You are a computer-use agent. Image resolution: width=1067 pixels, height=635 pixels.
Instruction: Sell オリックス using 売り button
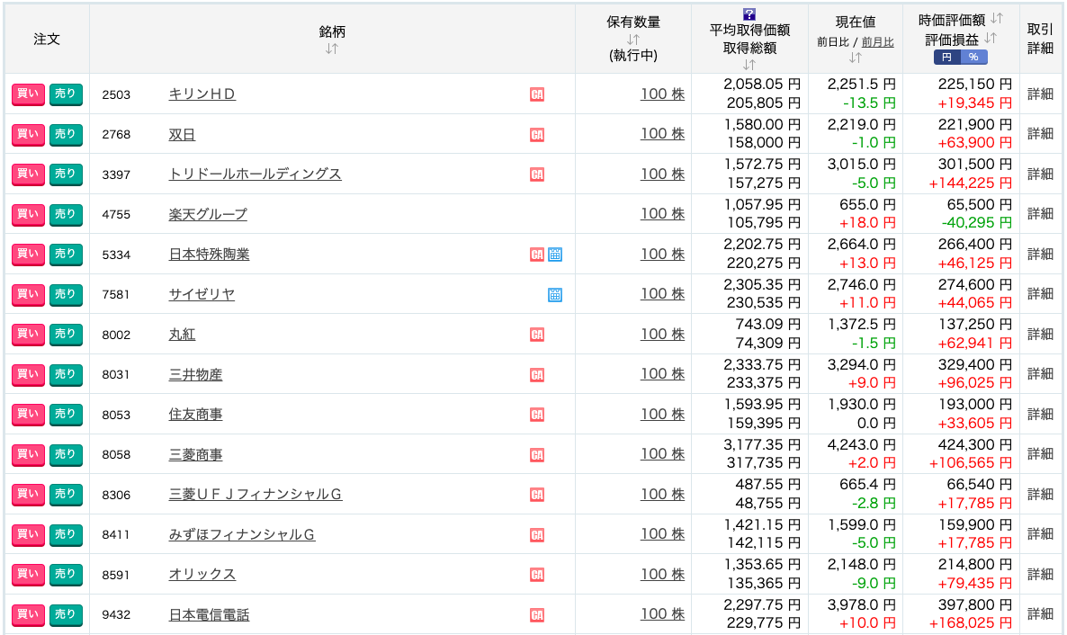66,575
